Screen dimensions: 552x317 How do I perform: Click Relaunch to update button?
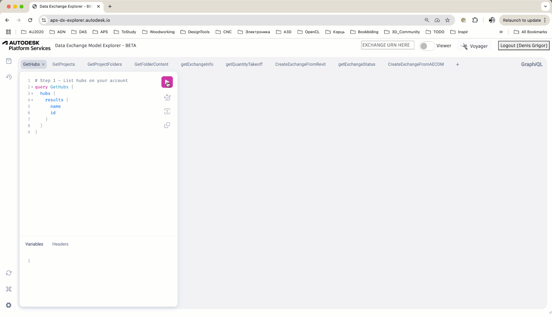(x=524, y=20)
